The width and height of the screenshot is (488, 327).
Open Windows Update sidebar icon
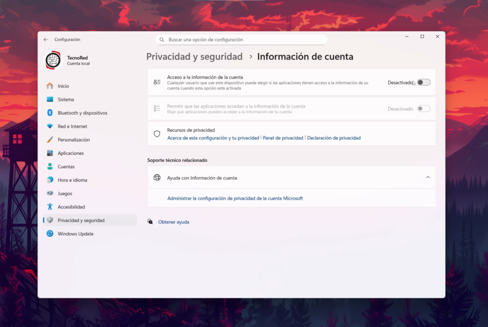pyautogui.click(x=51, y=234)
